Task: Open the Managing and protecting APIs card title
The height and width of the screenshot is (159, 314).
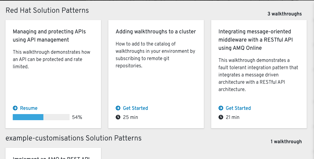Action: coord(49,36)
